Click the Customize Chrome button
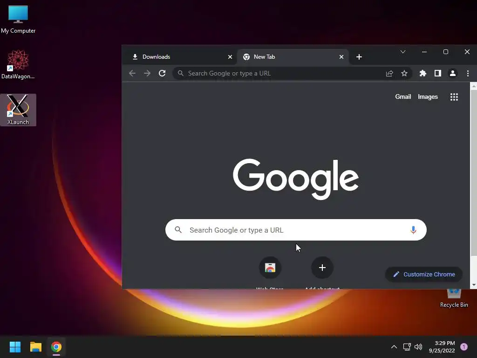The height and width of the screenshot is (358, 477). click(424, 274)
